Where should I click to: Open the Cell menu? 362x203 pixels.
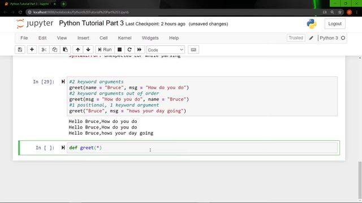[104, 38]
